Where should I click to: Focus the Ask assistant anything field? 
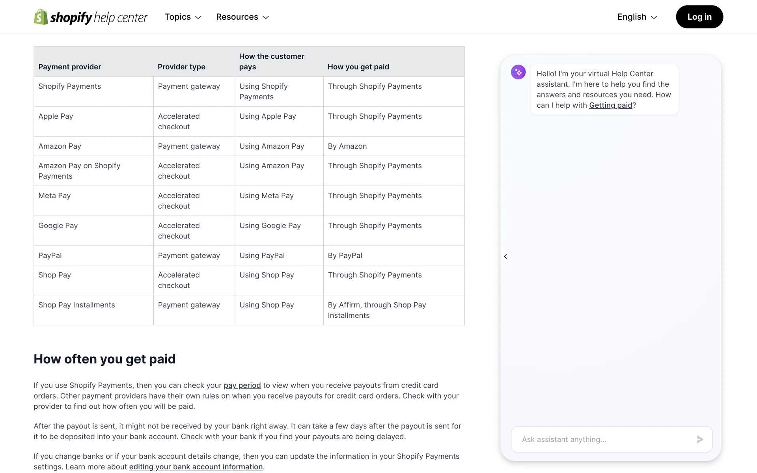(603, 439)
